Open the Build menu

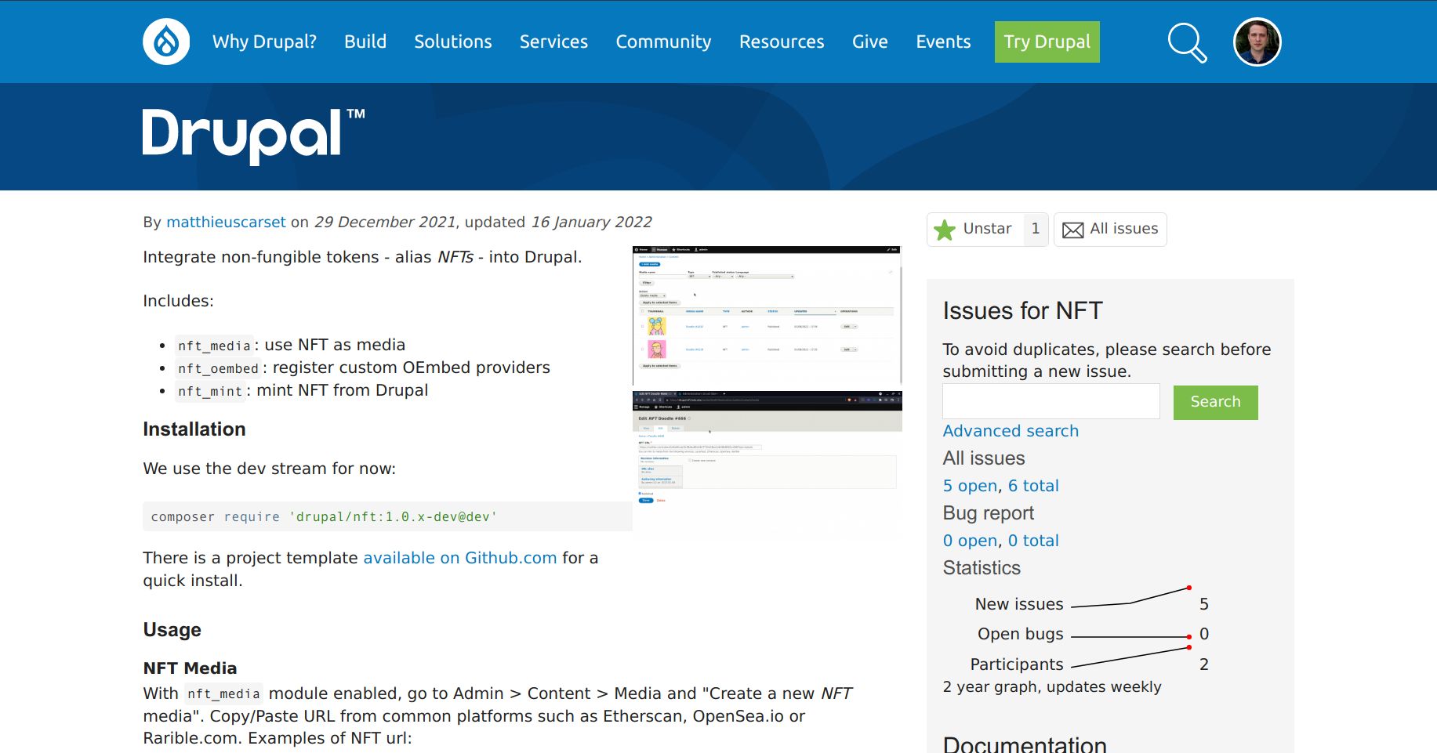365,42
